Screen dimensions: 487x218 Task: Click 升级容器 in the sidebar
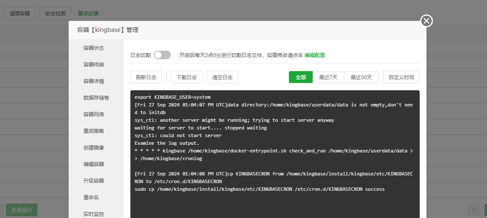94,181
